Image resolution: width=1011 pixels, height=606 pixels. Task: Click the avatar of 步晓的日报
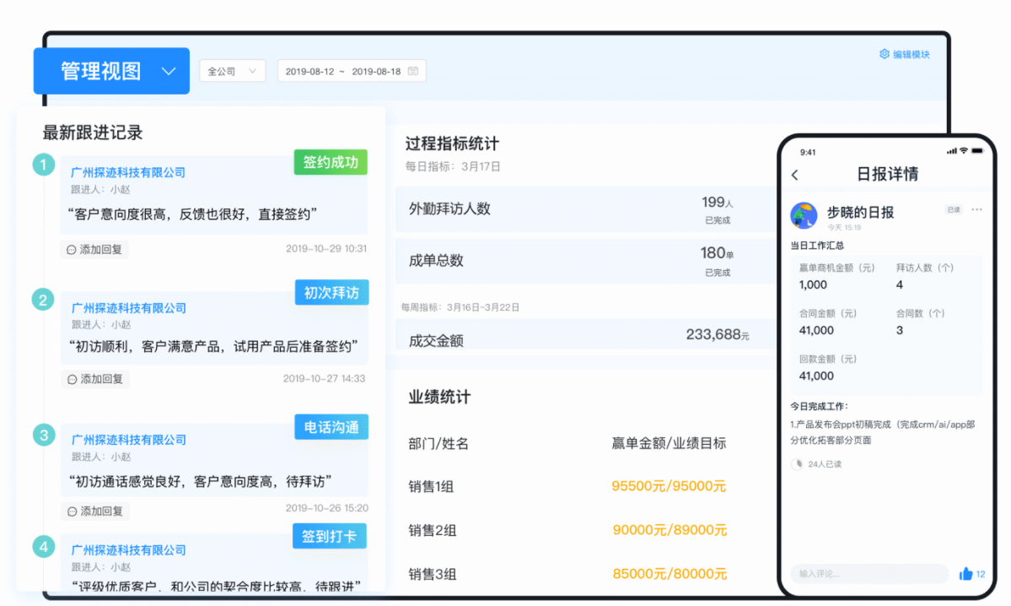click(804, 216)
